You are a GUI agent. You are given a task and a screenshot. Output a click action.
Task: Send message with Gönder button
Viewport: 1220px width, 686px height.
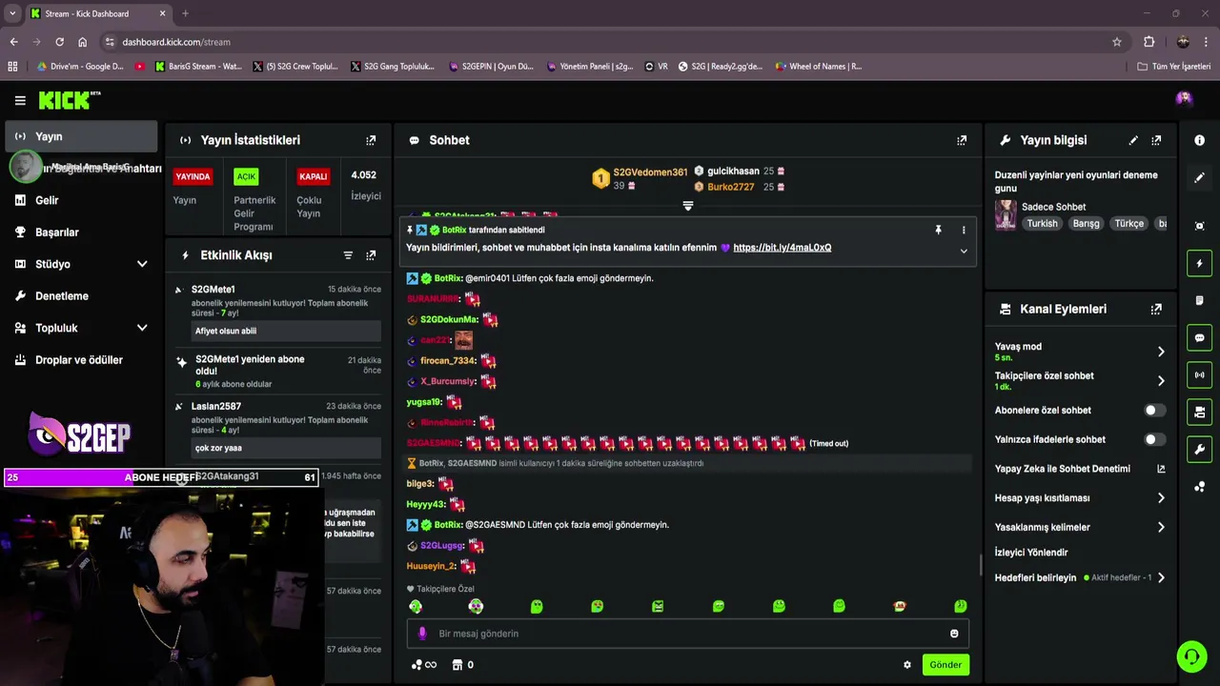click(945, 665)
